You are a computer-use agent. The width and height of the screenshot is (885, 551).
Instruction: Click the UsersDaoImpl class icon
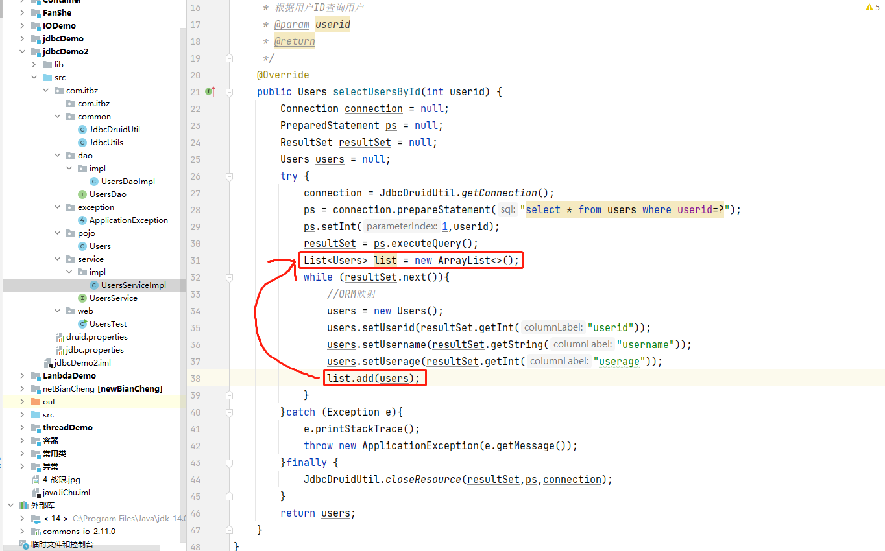tap(94, 182)
